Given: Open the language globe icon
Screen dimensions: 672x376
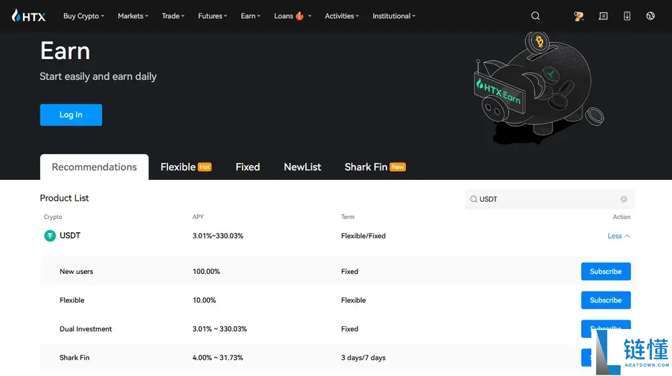Looking at the screenshot, I should (650, 16).
